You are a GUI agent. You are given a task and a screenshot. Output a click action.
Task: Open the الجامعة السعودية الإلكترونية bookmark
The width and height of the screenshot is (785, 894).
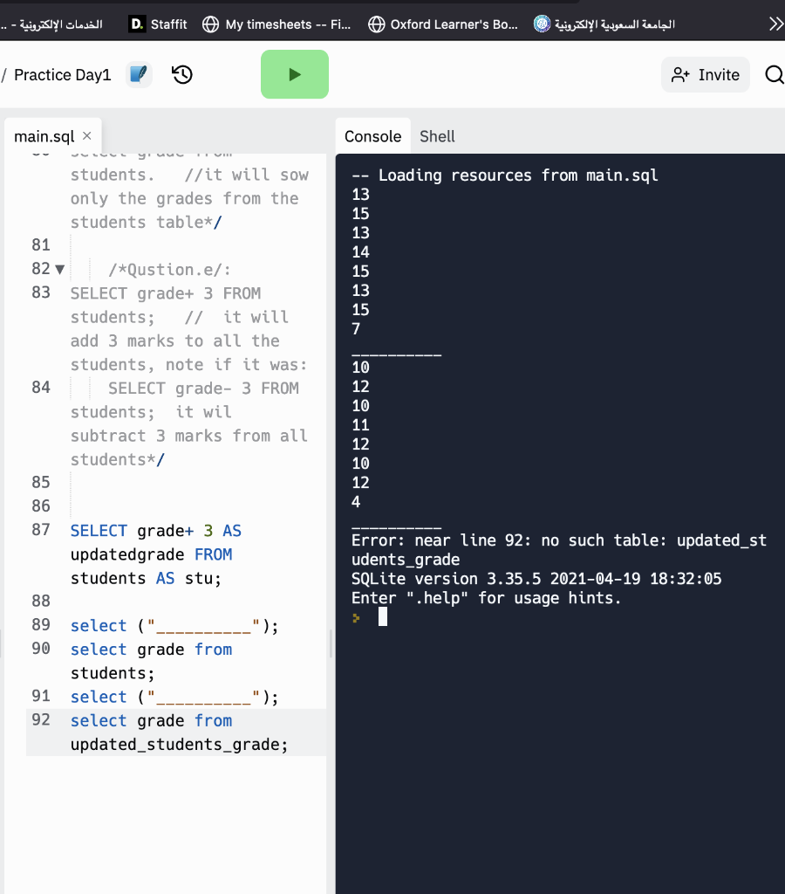point(604,24)
